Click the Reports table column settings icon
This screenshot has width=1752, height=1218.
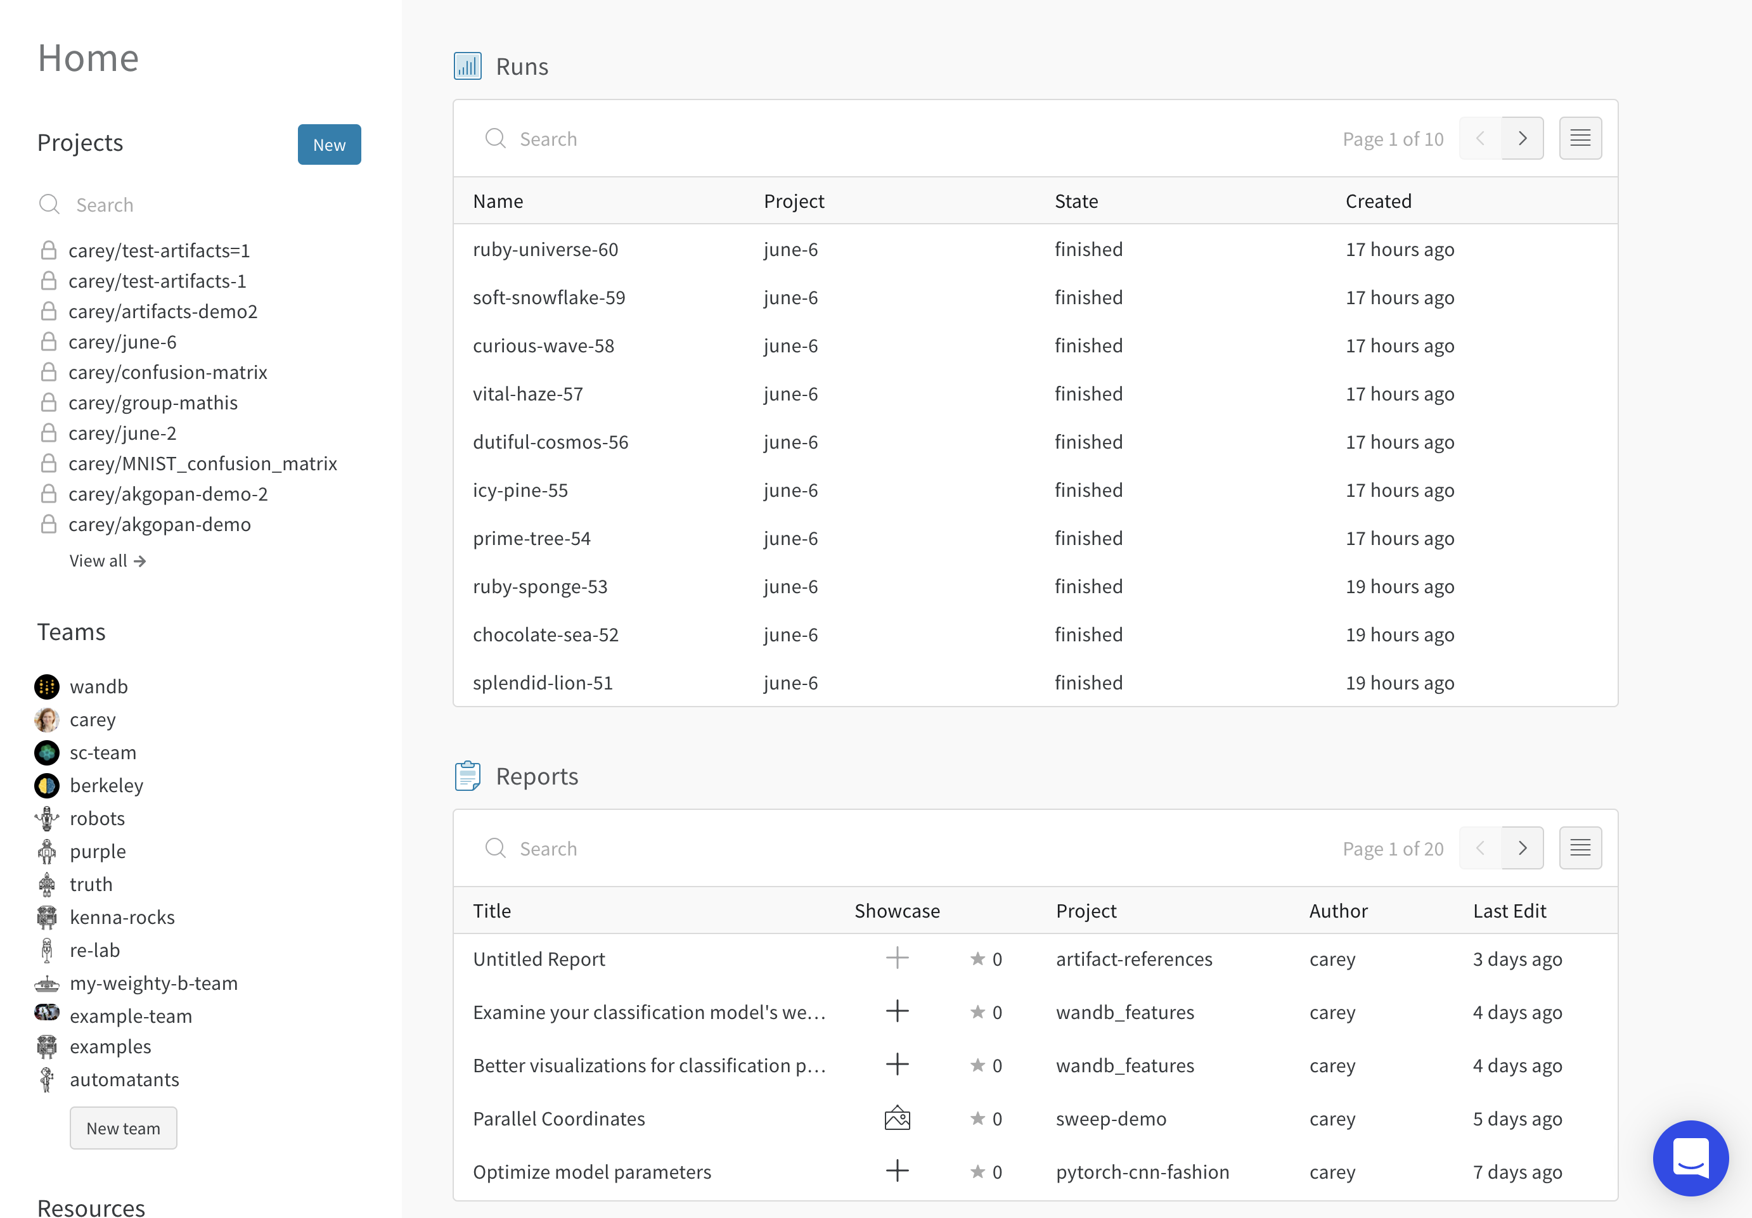coord(1580,847)
